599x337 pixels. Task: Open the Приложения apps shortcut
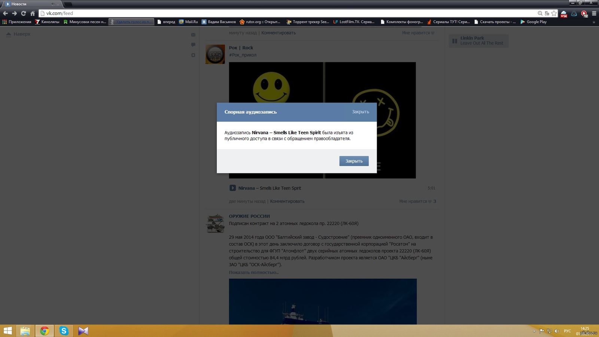(17, 22)
